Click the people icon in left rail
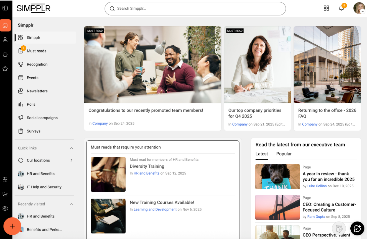The image size is (367, 239). (5, 40)
